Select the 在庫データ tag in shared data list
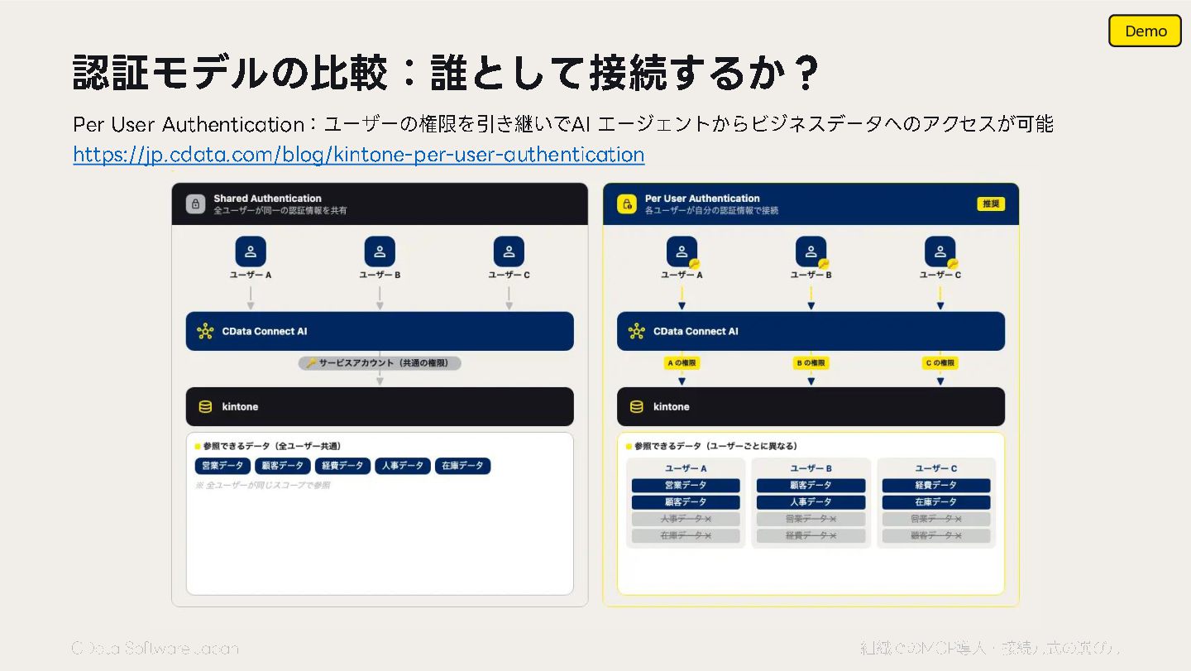 pos(463,466)
